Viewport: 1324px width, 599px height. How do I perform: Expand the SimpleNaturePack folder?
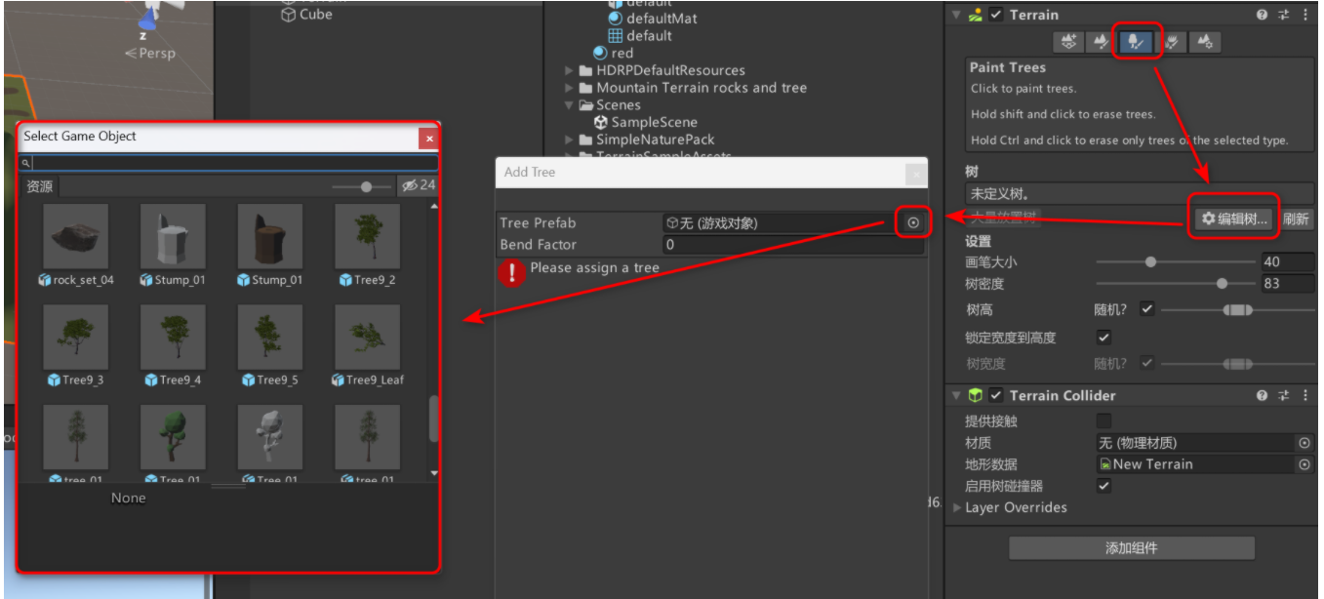coord(570,140)
